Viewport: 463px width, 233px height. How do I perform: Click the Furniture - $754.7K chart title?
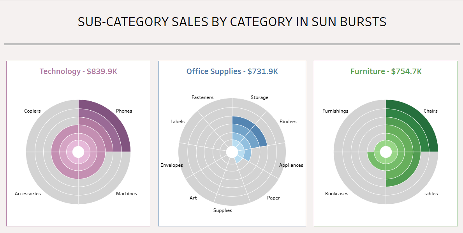coord(386,71)
